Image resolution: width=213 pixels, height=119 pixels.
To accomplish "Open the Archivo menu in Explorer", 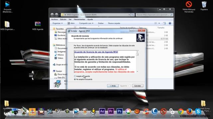I will pyautogui.click(x=54, y=20).
